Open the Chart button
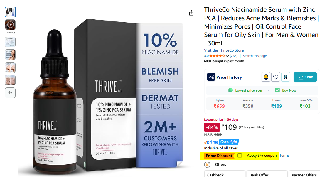Viewport: 327px width, 177px height. tap(305, 77)
